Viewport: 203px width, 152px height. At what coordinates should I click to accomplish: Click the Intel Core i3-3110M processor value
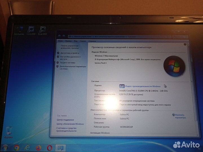144,91
